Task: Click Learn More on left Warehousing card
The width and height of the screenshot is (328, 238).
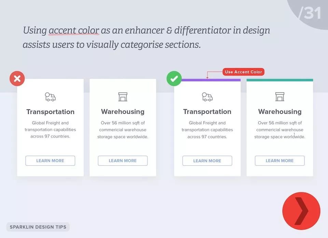Action: coord(123,161)
